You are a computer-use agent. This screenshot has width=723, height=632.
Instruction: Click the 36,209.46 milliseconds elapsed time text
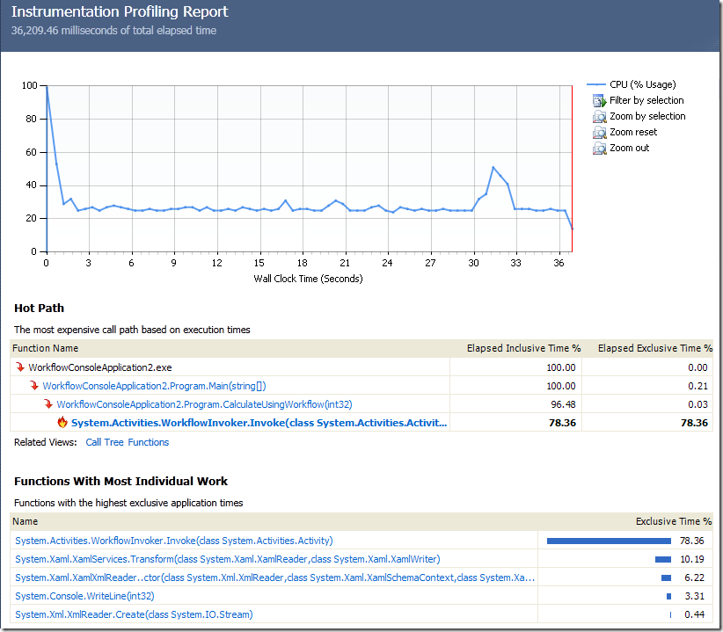tap(113, 31)
